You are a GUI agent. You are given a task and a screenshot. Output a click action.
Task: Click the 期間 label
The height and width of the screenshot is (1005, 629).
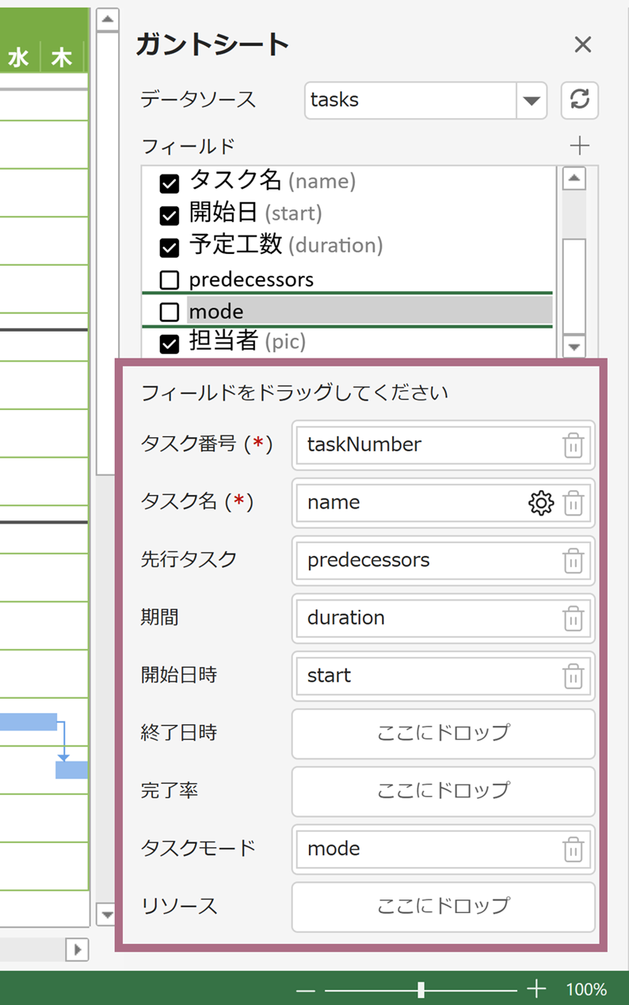[x=159, y=618]
